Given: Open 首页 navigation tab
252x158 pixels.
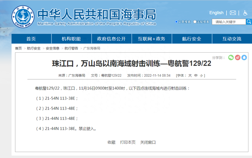Looking at the screenshot, I should 31,39.
